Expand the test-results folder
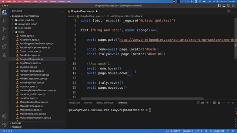Viewport: 237px width, 133px height. click(x=24, y=28)
